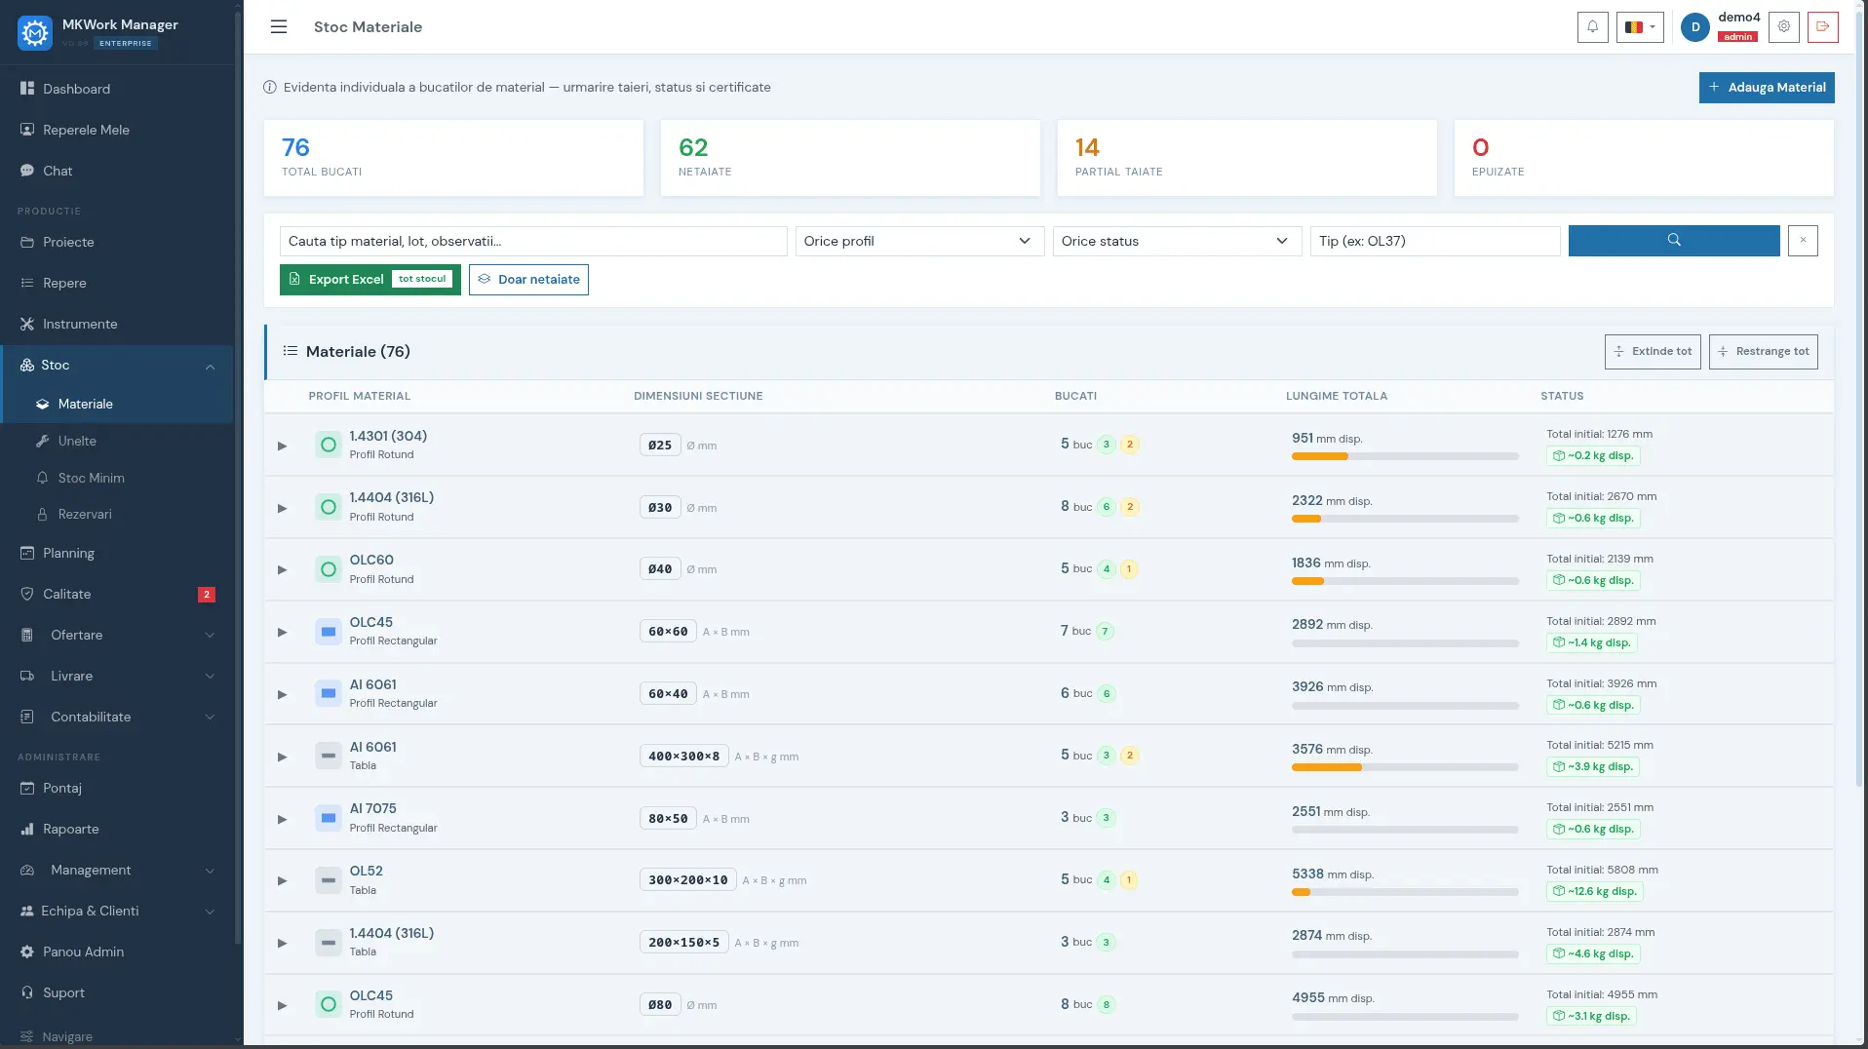Screen dimensions: 1868x1049
Task: Click the 300×200×10 dimension chip
Action: [x=687, y=880]
